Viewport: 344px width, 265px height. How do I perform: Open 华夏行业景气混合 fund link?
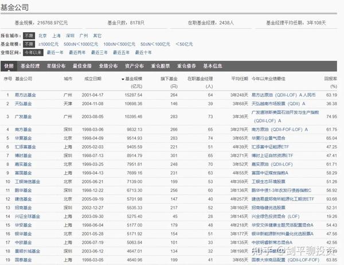(268, 138)
